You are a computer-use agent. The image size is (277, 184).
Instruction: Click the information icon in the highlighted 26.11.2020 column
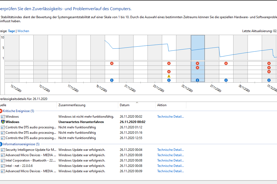(x=197, y=80)
